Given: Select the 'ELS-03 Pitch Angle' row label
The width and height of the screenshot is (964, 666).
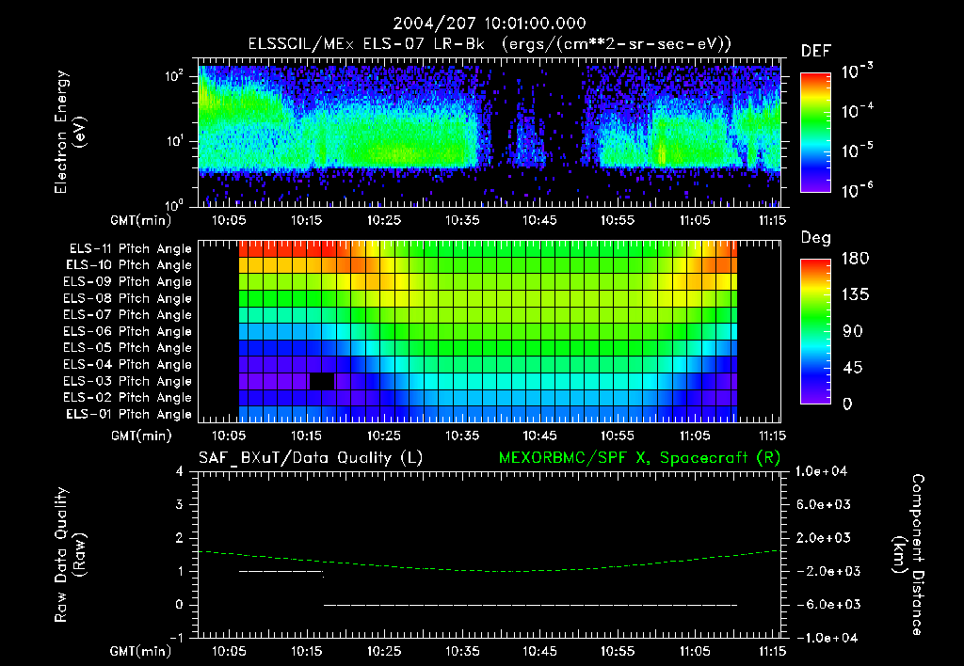Looking at the screenshot, I should pos(127,381).
